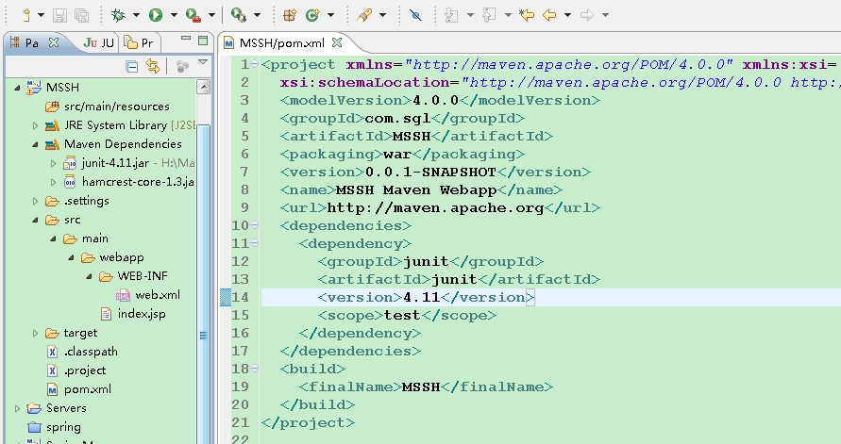This screenshot has height=444, width=841.
Task: Close the MSSH/pom.xml editor tab
Action: click(337, 42)
